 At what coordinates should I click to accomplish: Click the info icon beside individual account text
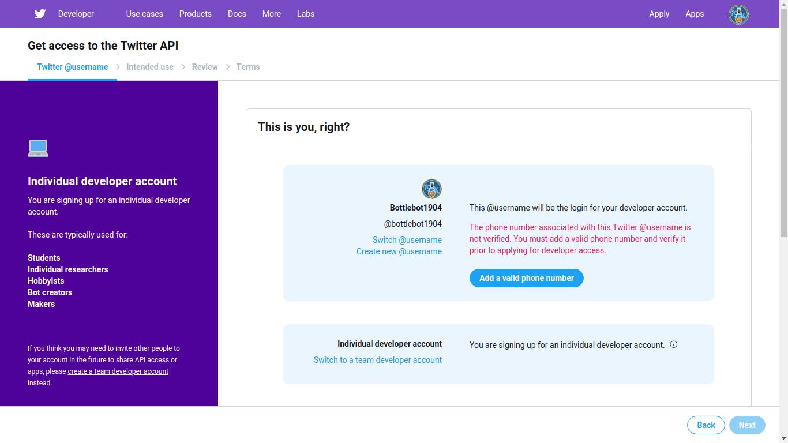coord(673,344)
